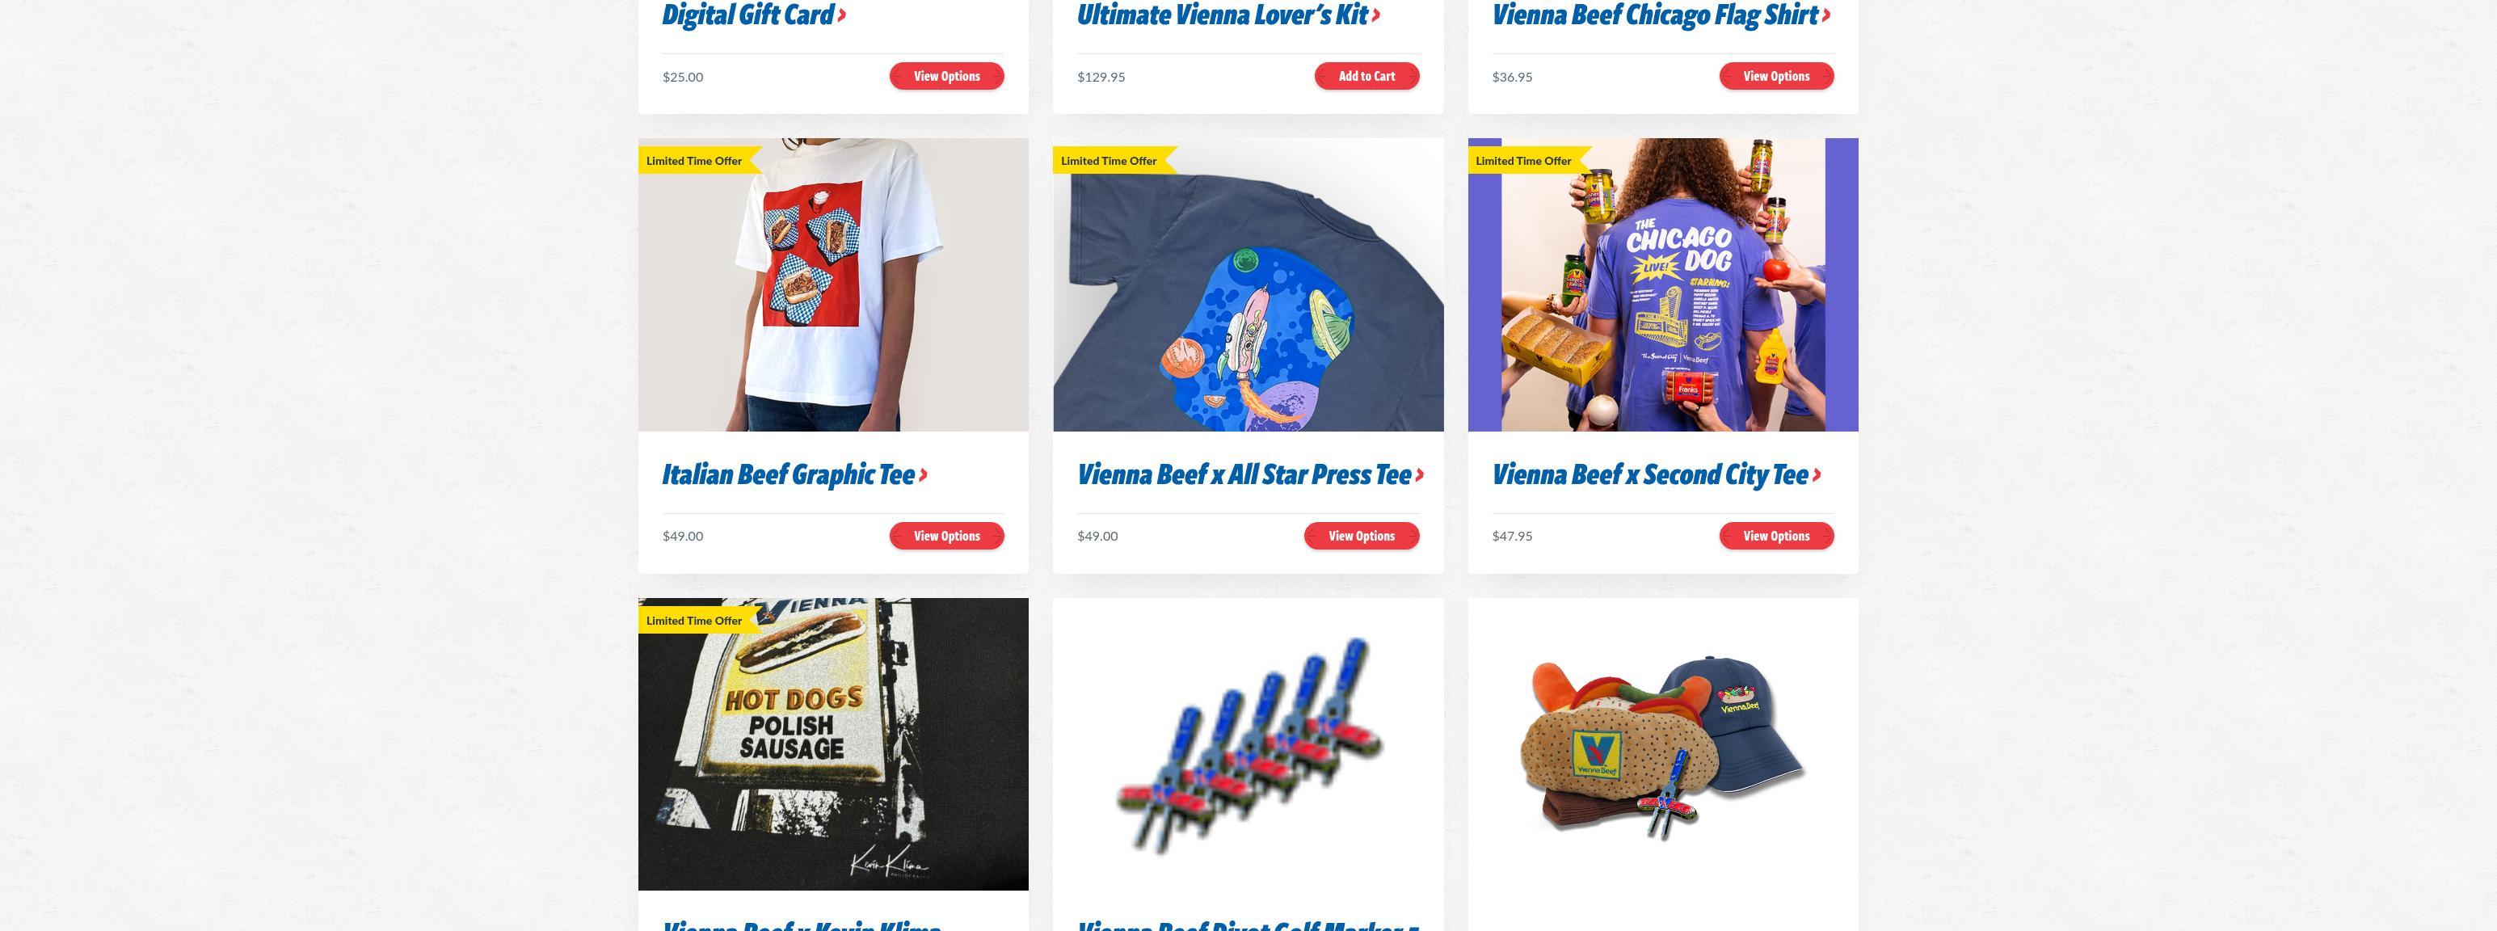The image size is (2497, 931).
Task: Click View Options for Digital Gift Card
Action: pyautogui.click(x=946, y=77)
